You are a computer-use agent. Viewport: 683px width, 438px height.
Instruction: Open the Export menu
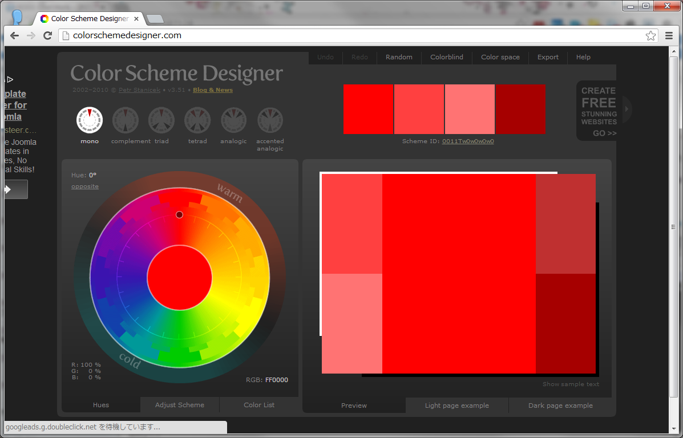coord(548,57)
